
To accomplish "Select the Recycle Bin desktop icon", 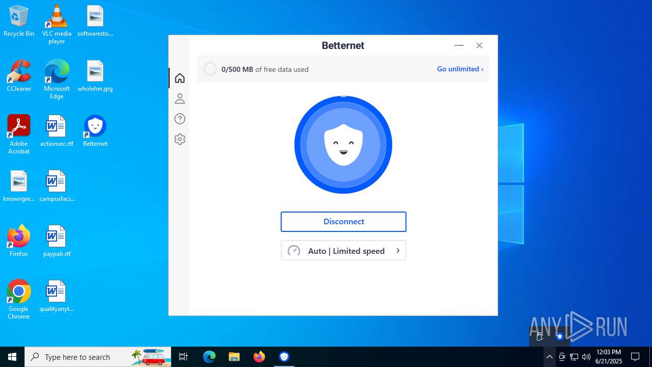I will (x=19, y=21).
